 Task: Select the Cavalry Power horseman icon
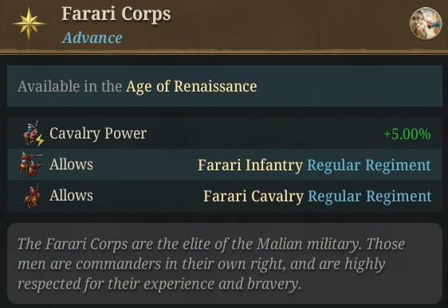[x=33, y=133]
